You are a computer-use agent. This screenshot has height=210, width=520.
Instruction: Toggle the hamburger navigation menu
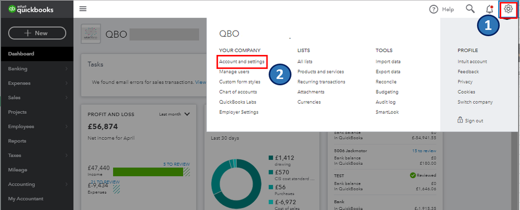pos(83,9)
